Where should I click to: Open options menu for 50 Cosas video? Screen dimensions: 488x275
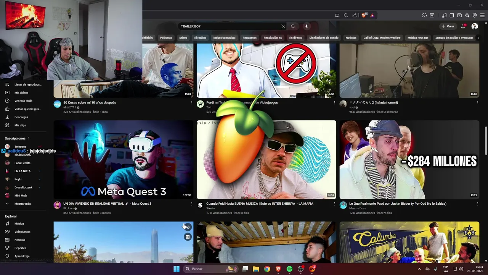pos(192,103)
